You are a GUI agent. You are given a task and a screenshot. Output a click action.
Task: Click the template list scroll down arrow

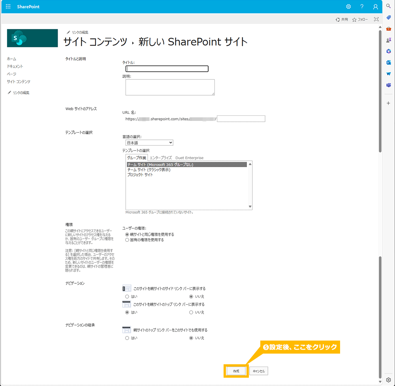(x=250, y=206)
